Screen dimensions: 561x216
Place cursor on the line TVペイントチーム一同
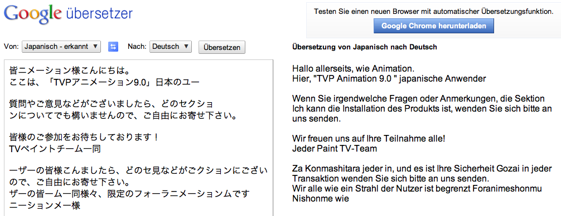pos(55,149)
